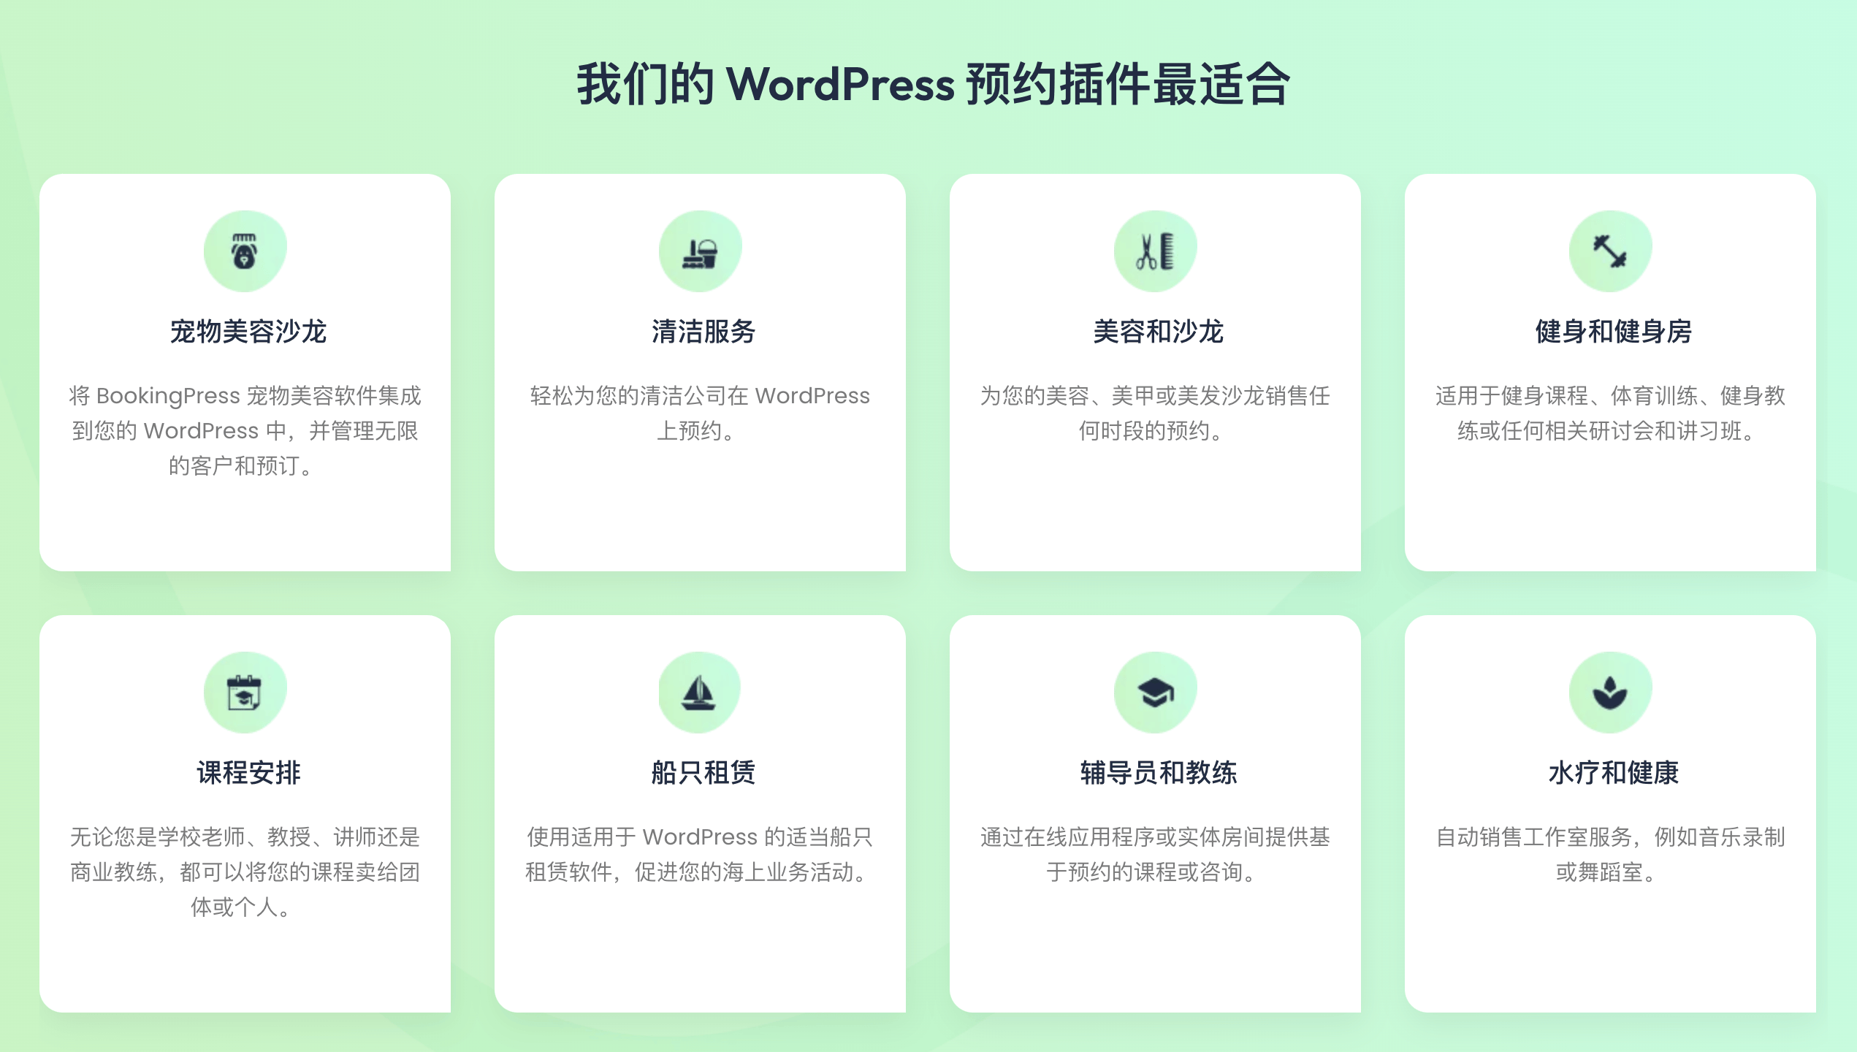Click the text 使用适用于 WordPress 的适当船只
The height and width of the screenshot is (1052, 1857).
coord(700,854)
